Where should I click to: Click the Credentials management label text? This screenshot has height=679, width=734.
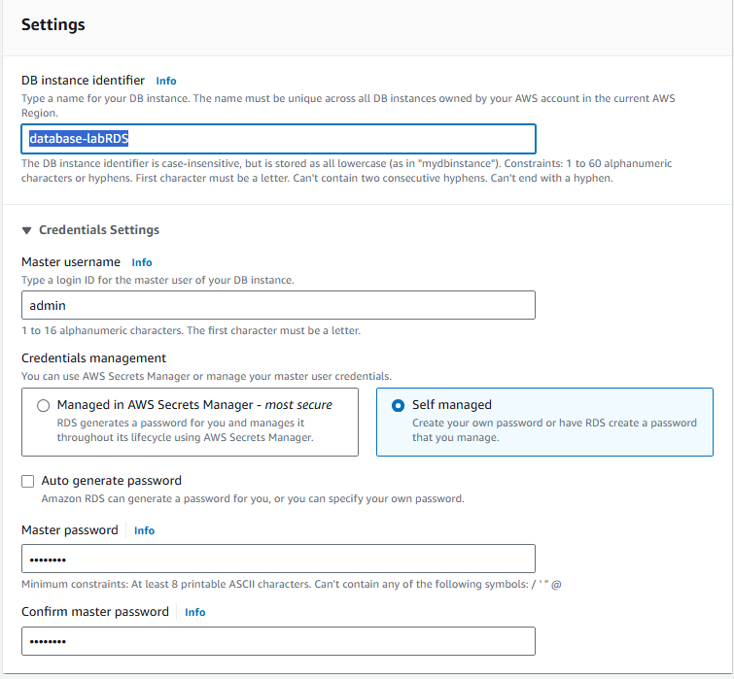[x=94, y=358]
